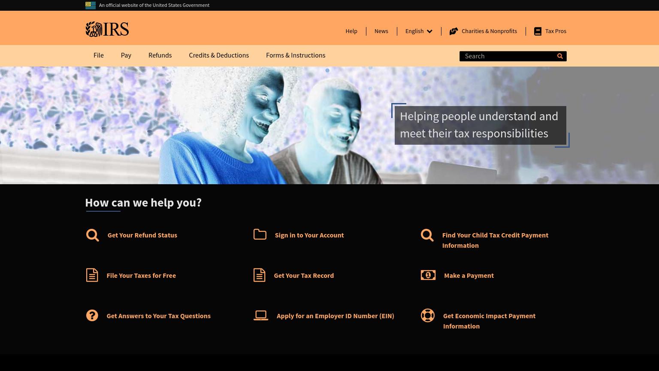Open the Forms & Instructions menu
This screenshot has width=659, height=371.
[x=296, y=55]
